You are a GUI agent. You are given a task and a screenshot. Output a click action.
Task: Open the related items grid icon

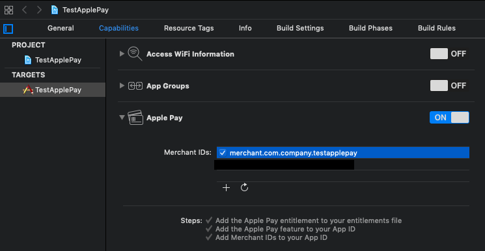pos(8,10)
